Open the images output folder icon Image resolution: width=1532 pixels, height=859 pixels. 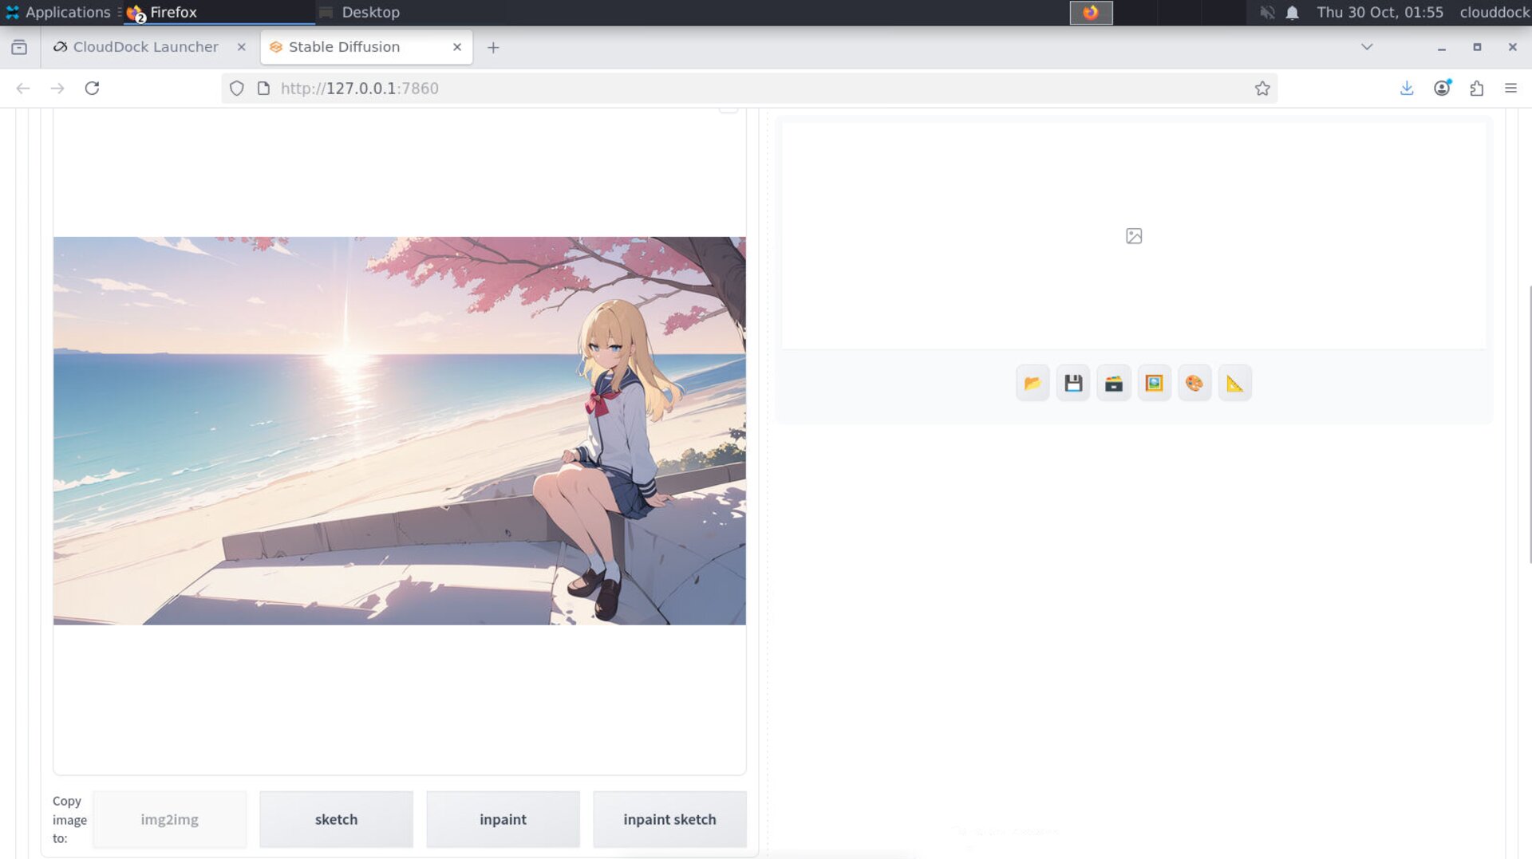pos(1033,383)
